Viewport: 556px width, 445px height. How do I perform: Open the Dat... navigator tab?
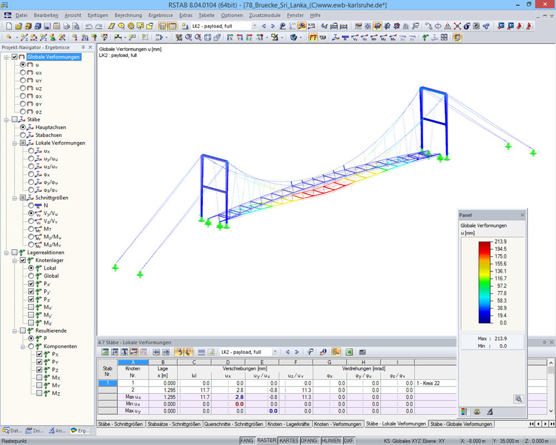coord(12,431)
